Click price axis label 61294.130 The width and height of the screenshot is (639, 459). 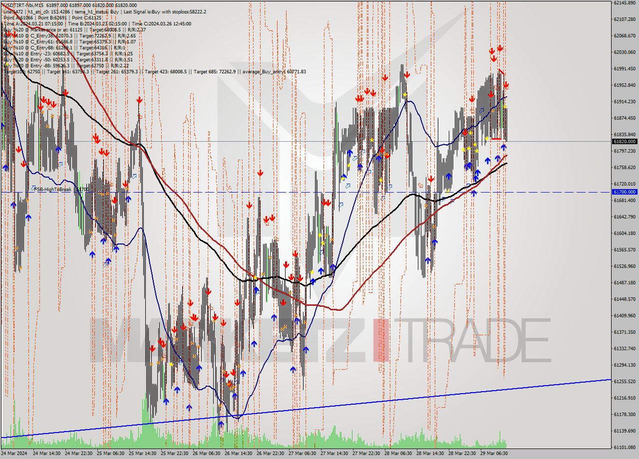pyautogui.click(x=626, y=365)
